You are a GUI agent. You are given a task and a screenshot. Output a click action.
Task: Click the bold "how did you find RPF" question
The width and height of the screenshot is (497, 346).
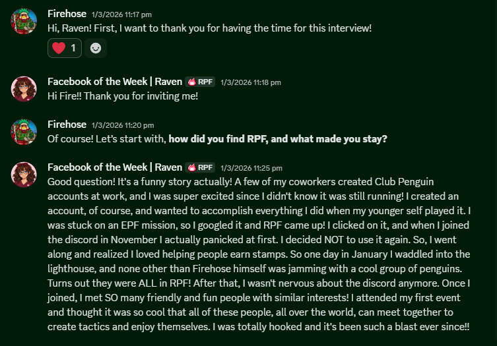pyautogui.click(x=277, y=139)
